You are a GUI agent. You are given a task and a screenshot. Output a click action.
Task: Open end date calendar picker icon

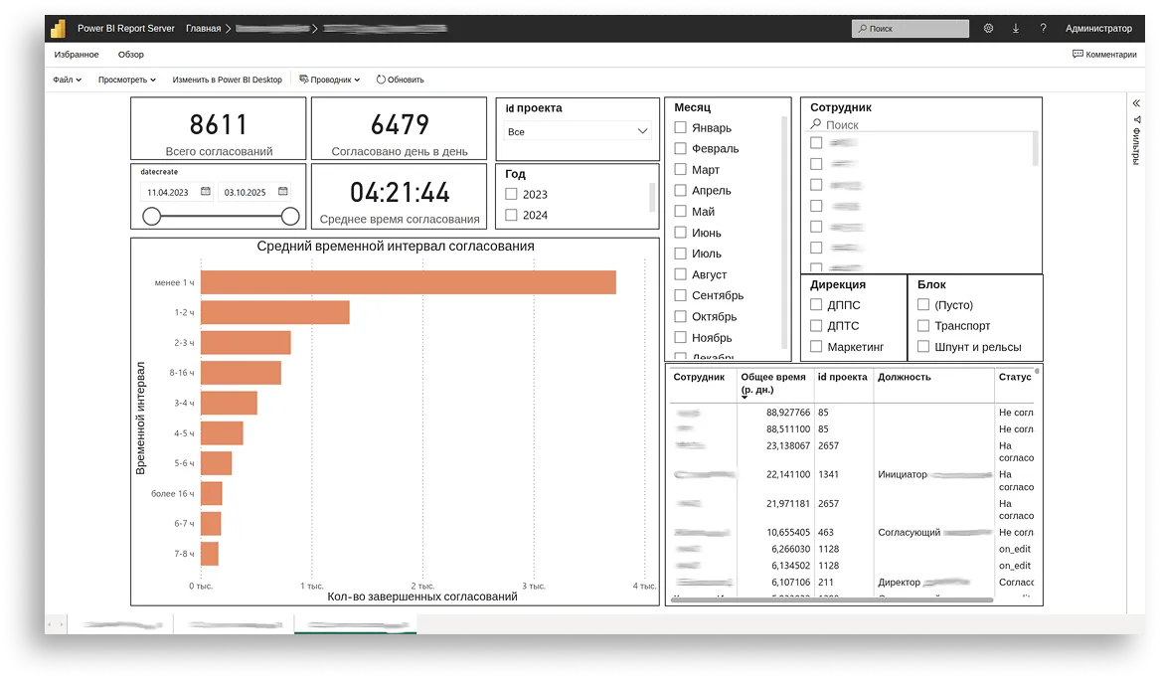point(282,192)
